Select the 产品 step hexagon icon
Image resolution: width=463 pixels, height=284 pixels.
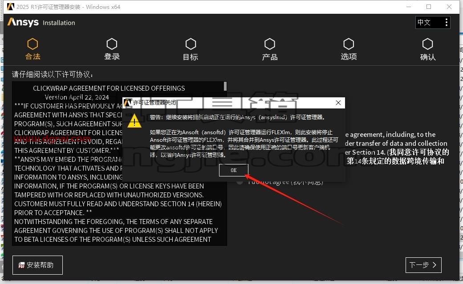point(270,44)
